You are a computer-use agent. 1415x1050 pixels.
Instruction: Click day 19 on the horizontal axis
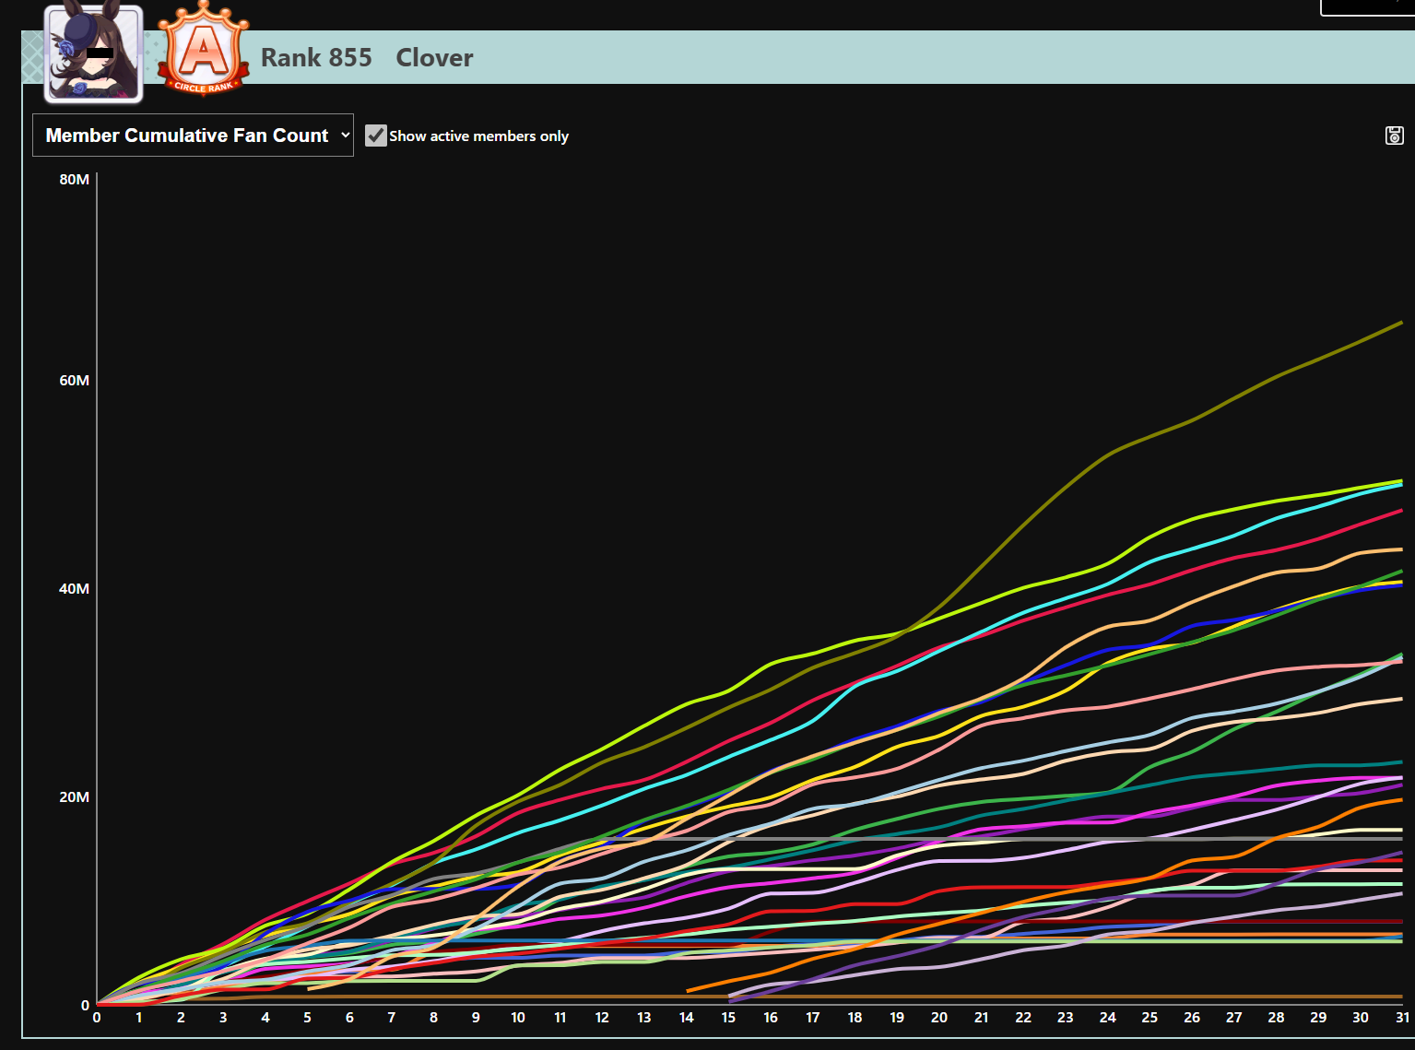pyautogui.click(x=897, y=1018)
